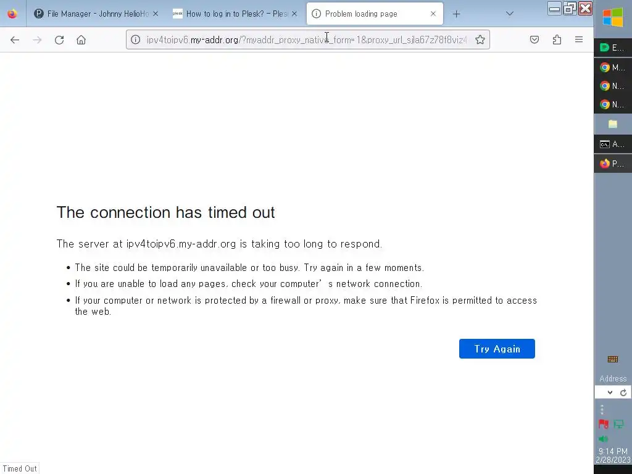Open the green E... taskbar item
This screenshot has height=474, width=632.
point(613,48)
